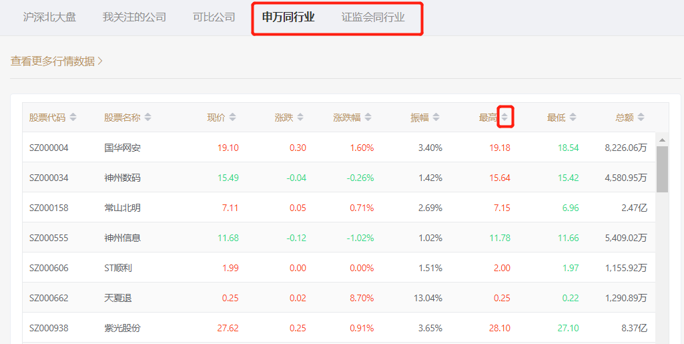Click 紫光股份 high value 28.10
The image size is (684, 344).
tap(499, 328)
